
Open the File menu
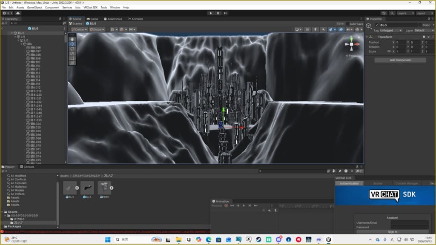3,8
